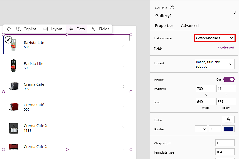Collapse the properties pane with the chevron
Viewport: 239px width, 159px height.
point(235,12)
